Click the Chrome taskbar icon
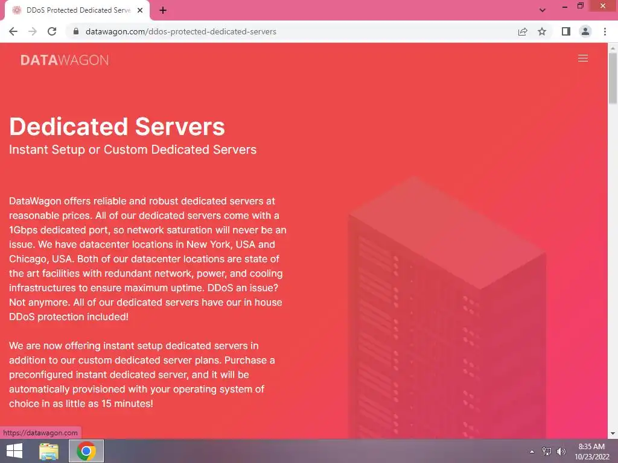 click(86, 451)
